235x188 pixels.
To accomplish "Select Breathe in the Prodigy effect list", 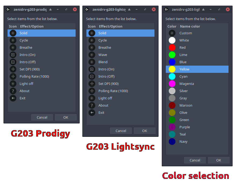I will point(42,48).
